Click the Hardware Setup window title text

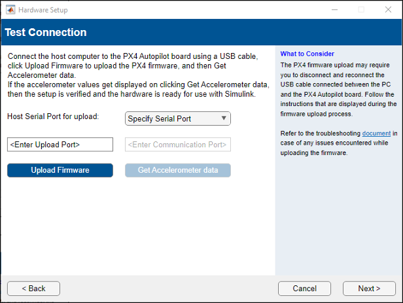[43, 10]
